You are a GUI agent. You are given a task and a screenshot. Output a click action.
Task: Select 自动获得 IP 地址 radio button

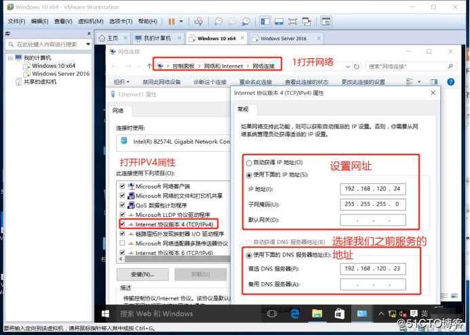coord(249,163)
